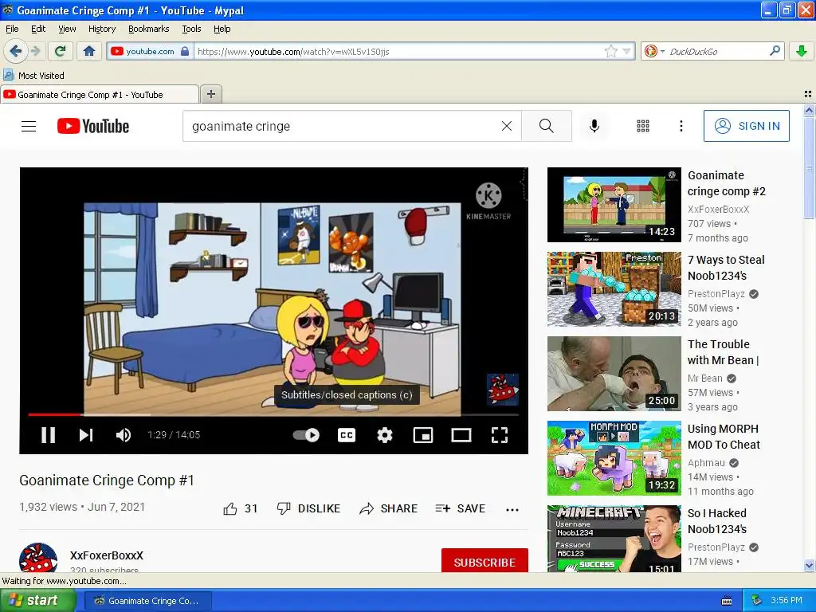Click the red SUBSCRIBE button
Image resolution: width=816 pixels, height=612 pixels.
click(x=484, y=560)
